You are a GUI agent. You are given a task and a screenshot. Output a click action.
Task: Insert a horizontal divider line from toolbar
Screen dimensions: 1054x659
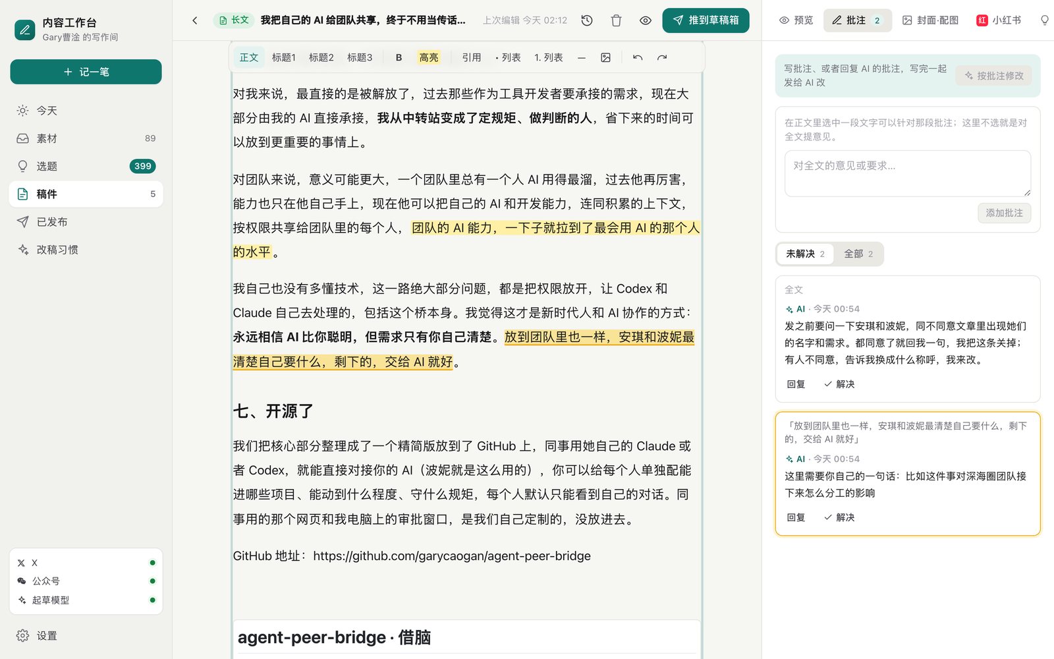(582, 58)
